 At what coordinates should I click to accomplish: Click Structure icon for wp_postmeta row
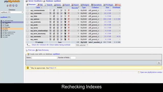tap(54, 22)
